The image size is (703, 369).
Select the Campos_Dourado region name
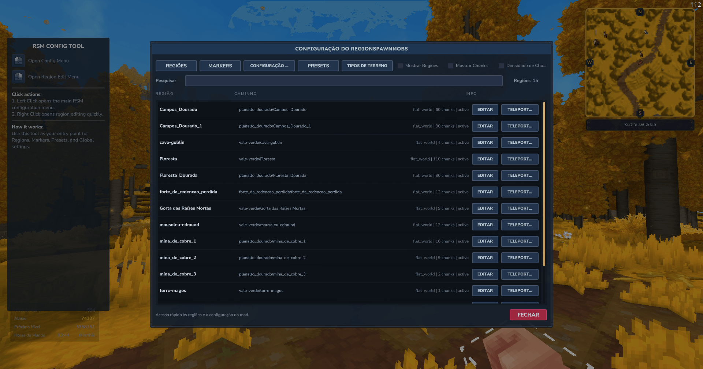click(x=178, y=110)
